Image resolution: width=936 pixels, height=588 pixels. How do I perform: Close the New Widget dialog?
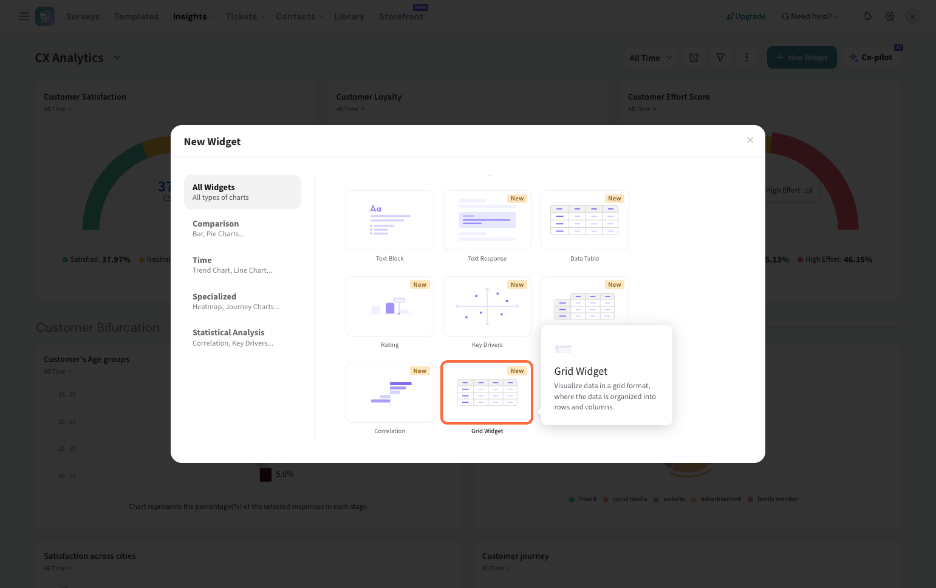(x=750, y=140)
